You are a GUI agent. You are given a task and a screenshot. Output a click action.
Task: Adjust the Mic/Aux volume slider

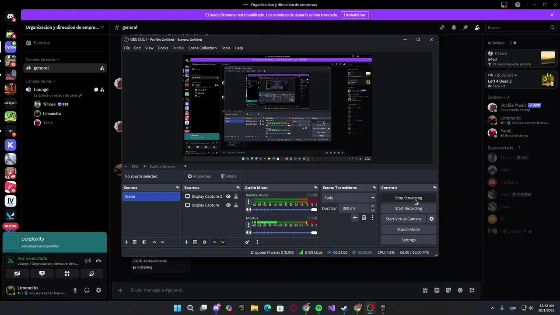pos(285,233)
